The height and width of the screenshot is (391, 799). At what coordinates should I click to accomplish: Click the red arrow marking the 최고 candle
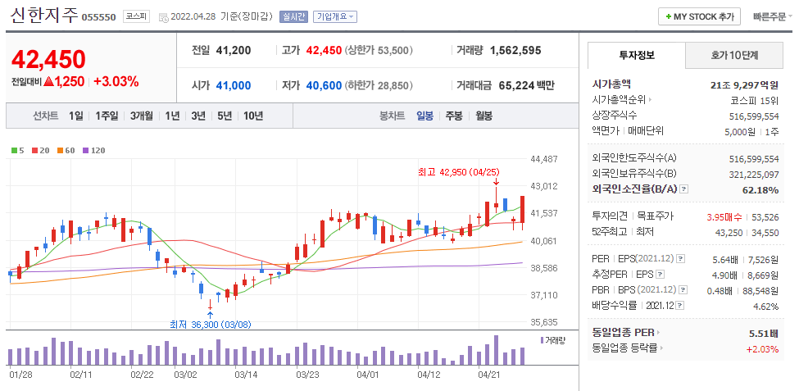496,181
